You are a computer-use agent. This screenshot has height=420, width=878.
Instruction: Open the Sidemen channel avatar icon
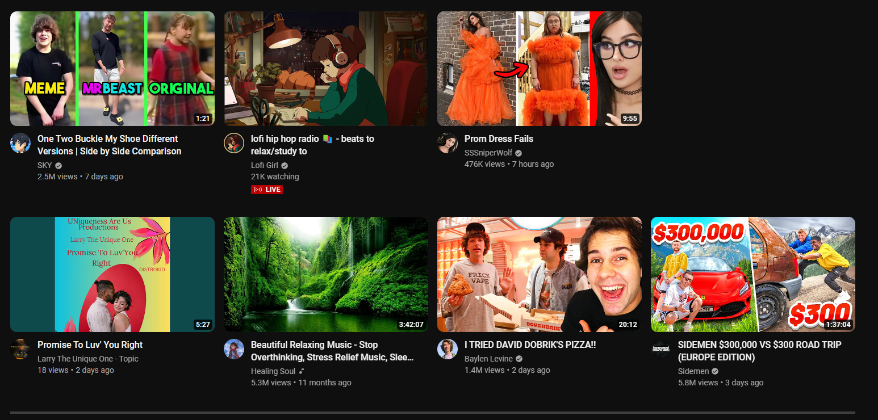coord(661,348)
